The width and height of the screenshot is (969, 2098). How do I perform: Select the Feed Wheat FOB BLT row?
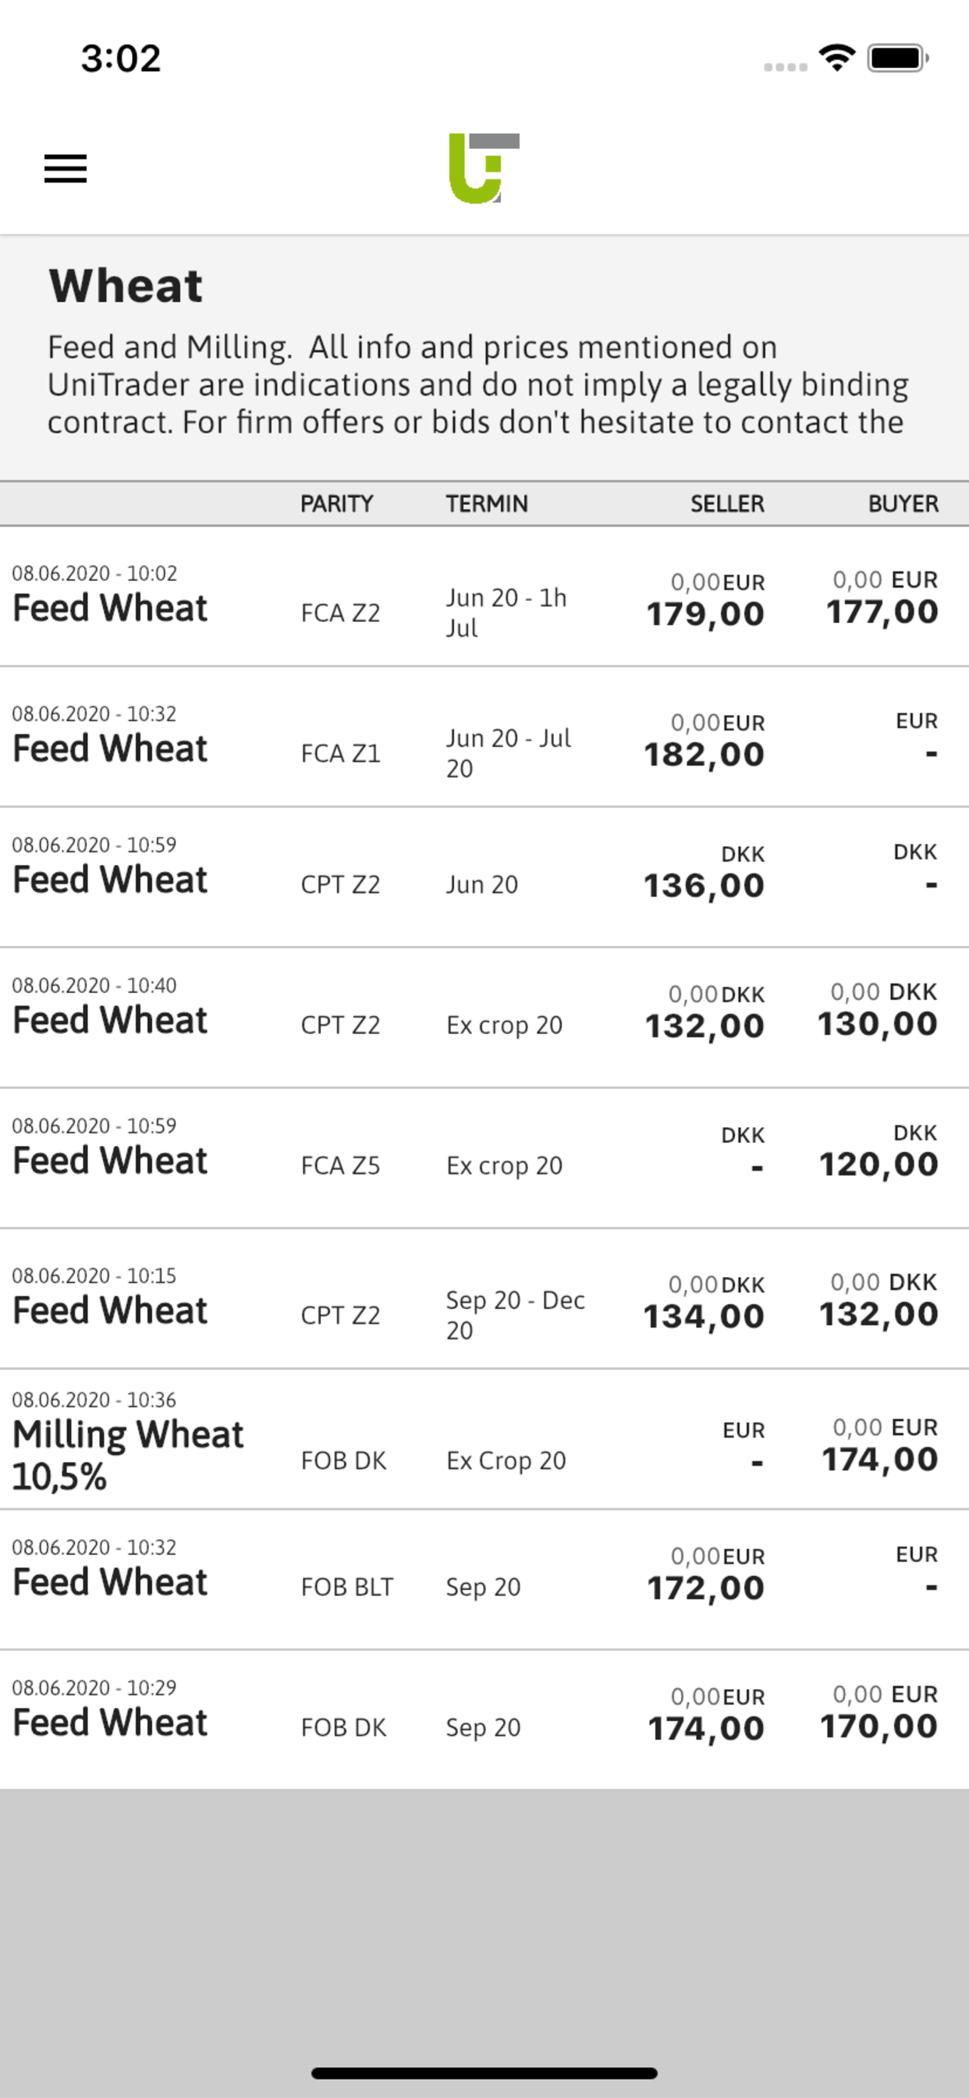pyautogui.click(x=484, y=1580)
